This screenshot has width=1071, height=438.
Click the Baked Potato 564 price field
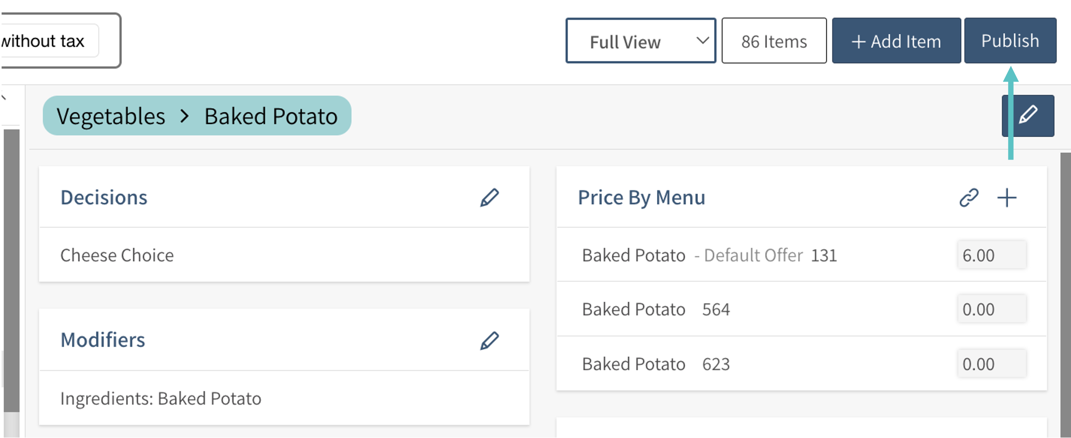[992, 309]
